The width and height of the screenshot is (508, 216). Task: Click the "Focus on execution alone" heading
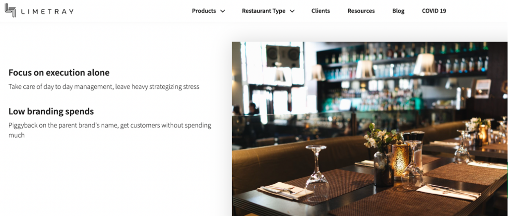coord(59,72)
